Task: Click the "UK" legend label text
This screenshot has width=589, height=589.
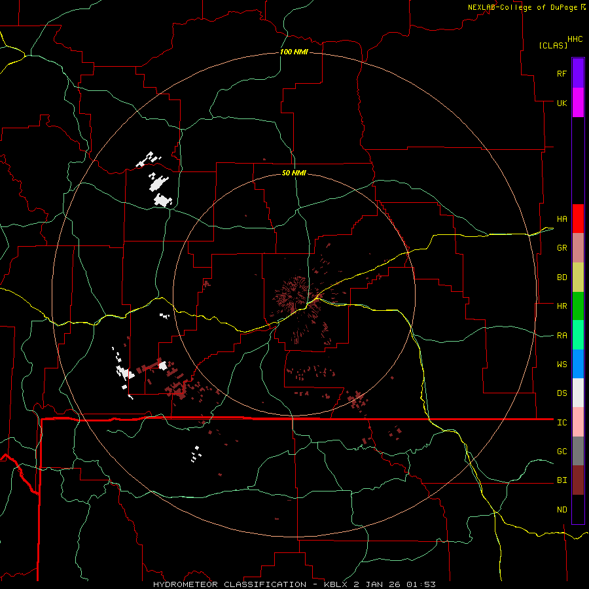Action: 562,103
